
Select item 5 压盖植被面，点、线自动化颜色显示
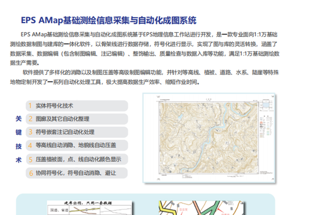pyautogui.click(x=77, y=159)
